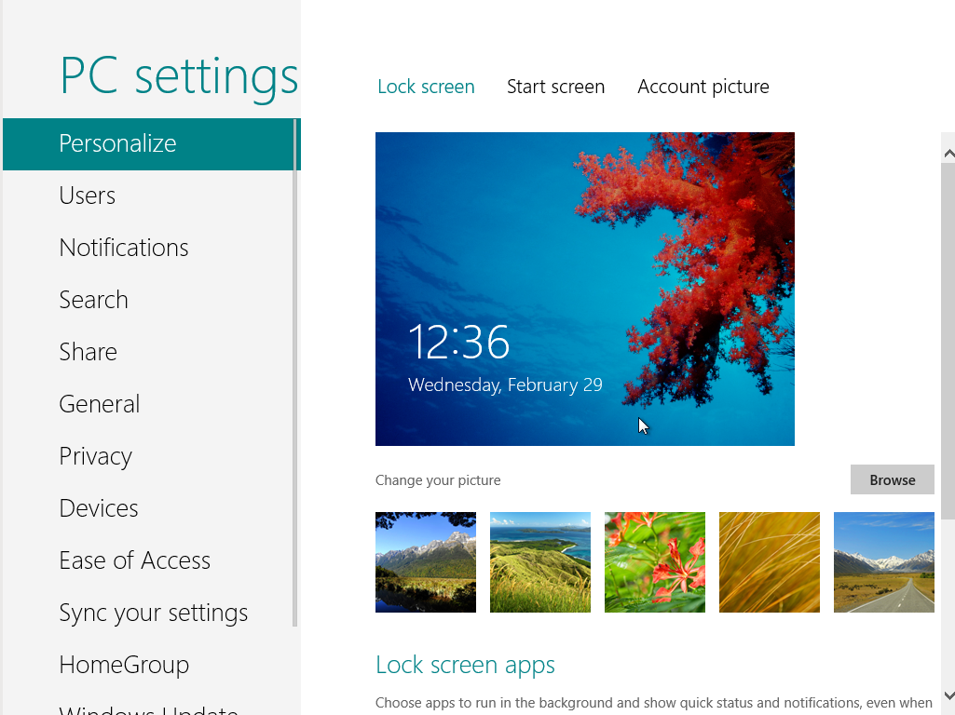Click the scrollbar up arrow
The height and width of the screenshot is (715, 955).
click(x=948, y=154)
